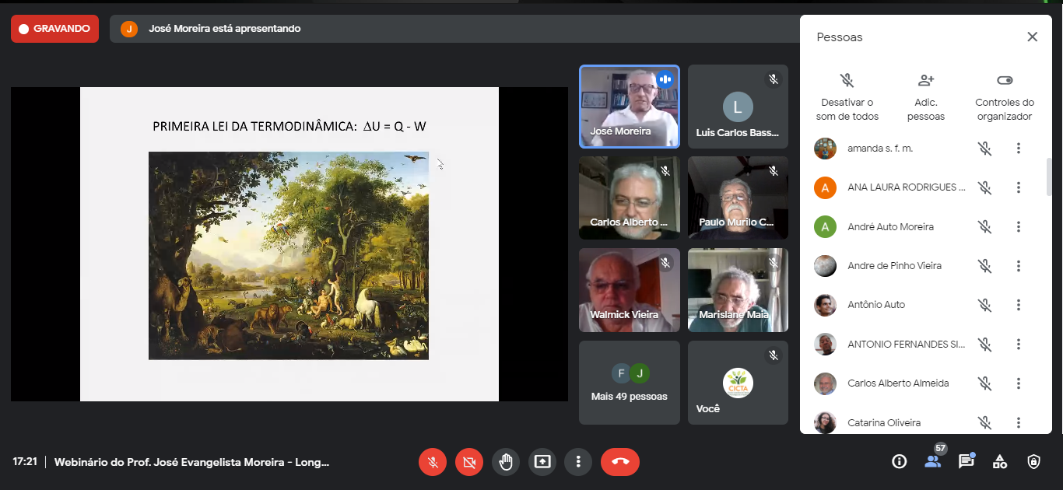Mute ANA LAURA RODRIGUES microphone
Screen dimensions: 1063x490
985,187
